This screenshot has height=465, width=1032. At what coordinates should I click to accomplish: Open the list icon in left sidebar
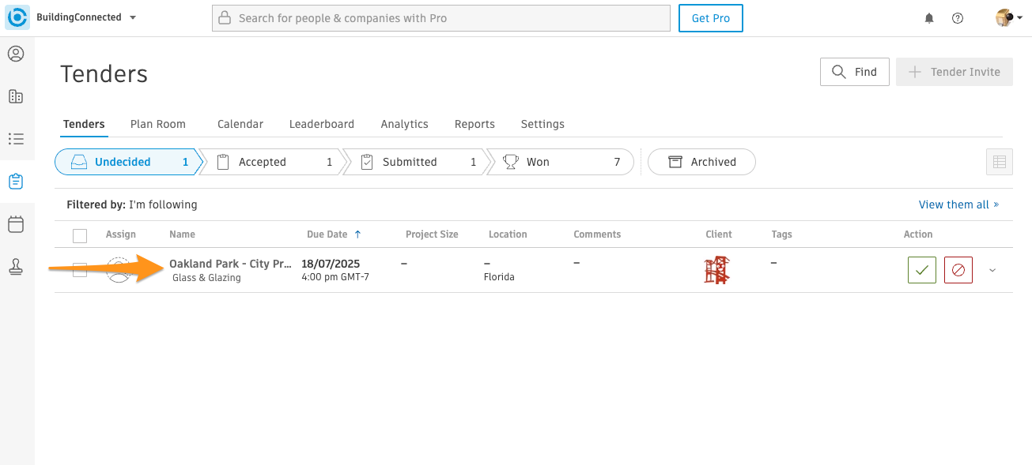pos(16,139)
